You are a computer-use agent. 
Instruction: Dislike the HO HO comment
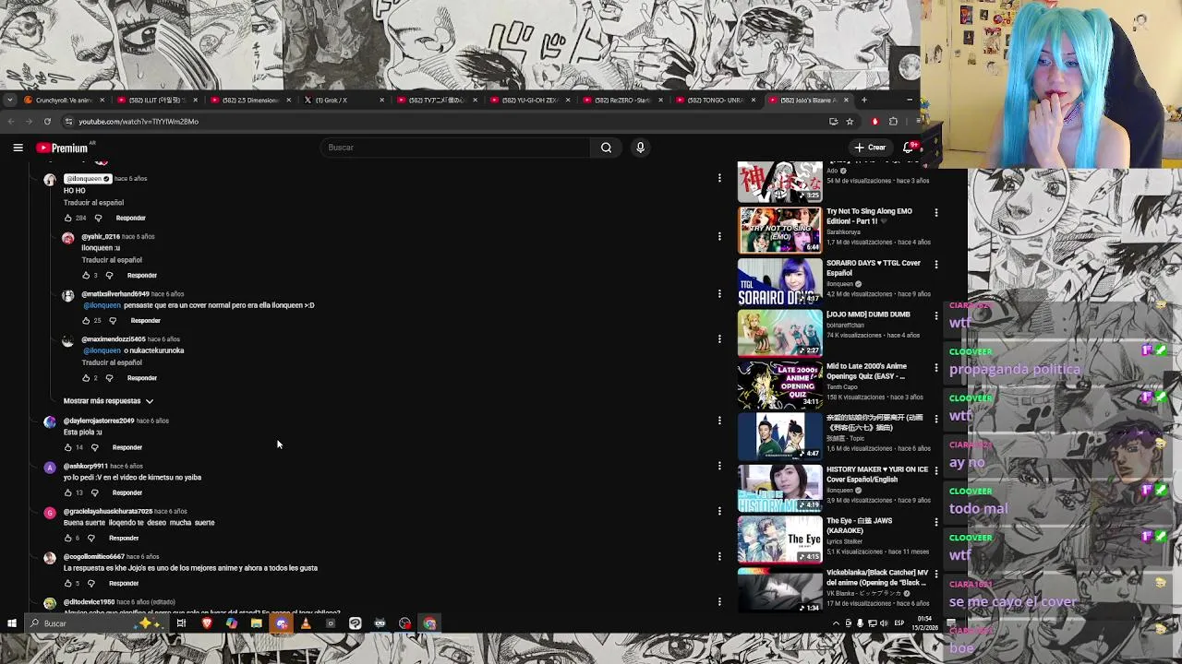click(98, 219)
